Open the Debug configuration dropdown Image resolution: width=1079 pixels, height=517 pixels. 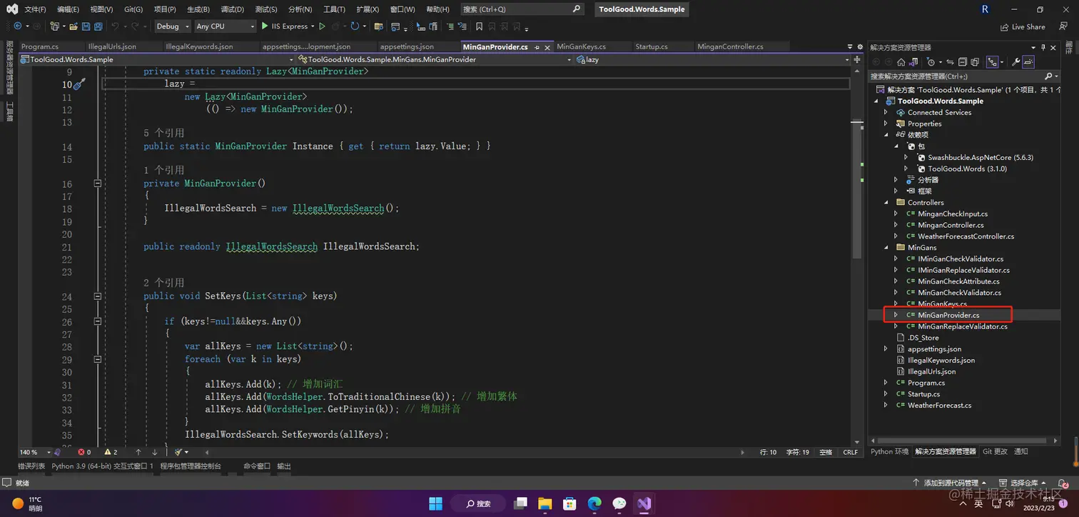[x=173, y=26]
